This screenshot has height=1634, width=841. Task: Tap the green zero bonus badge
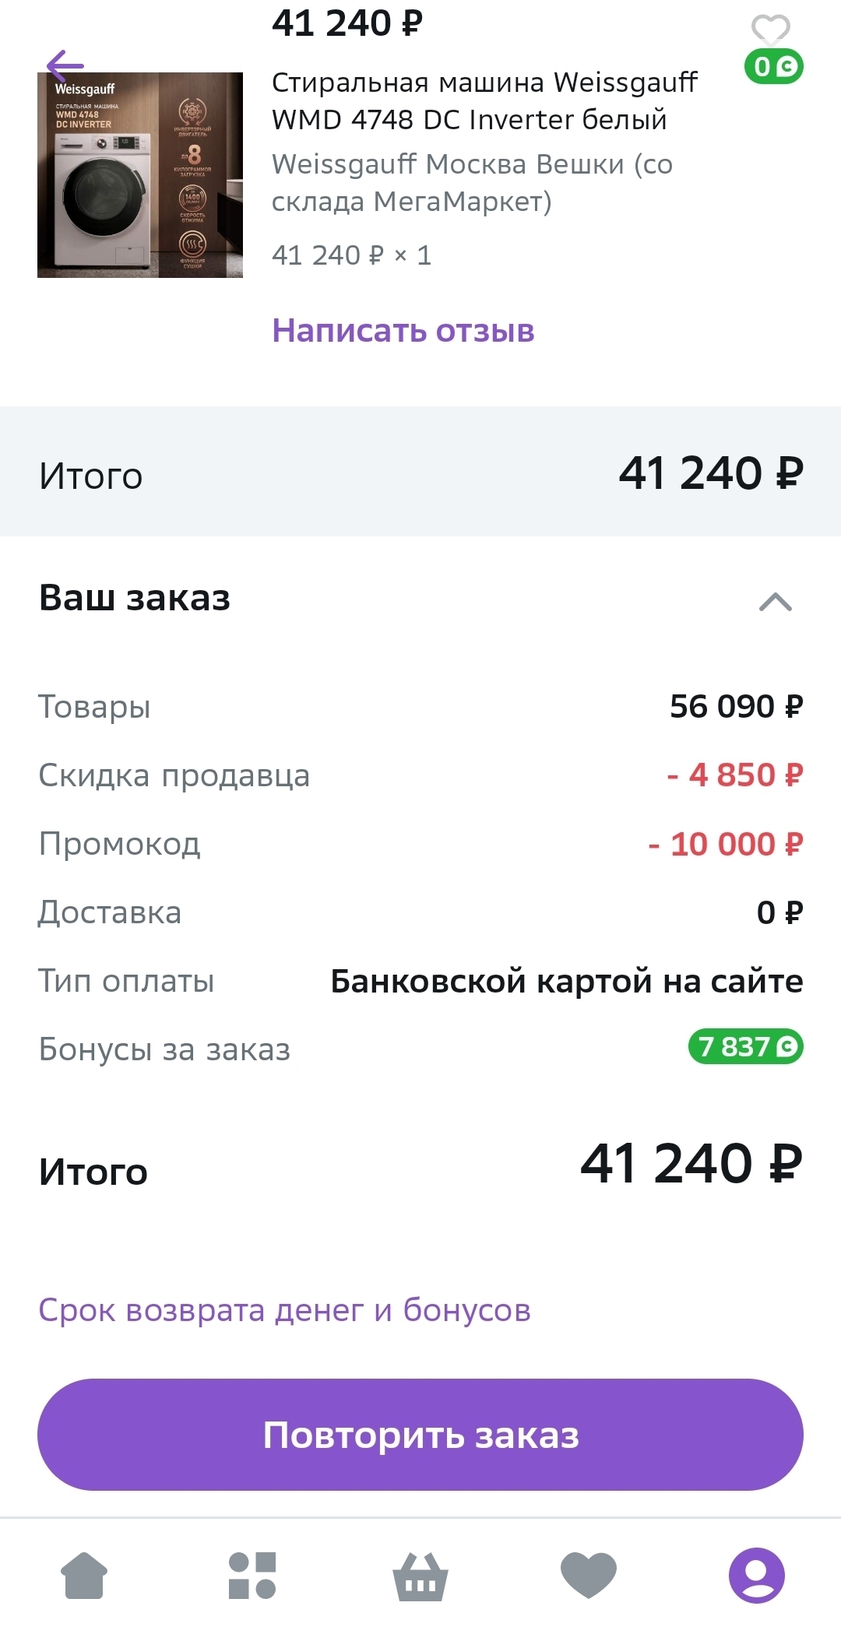pos(773,67)
